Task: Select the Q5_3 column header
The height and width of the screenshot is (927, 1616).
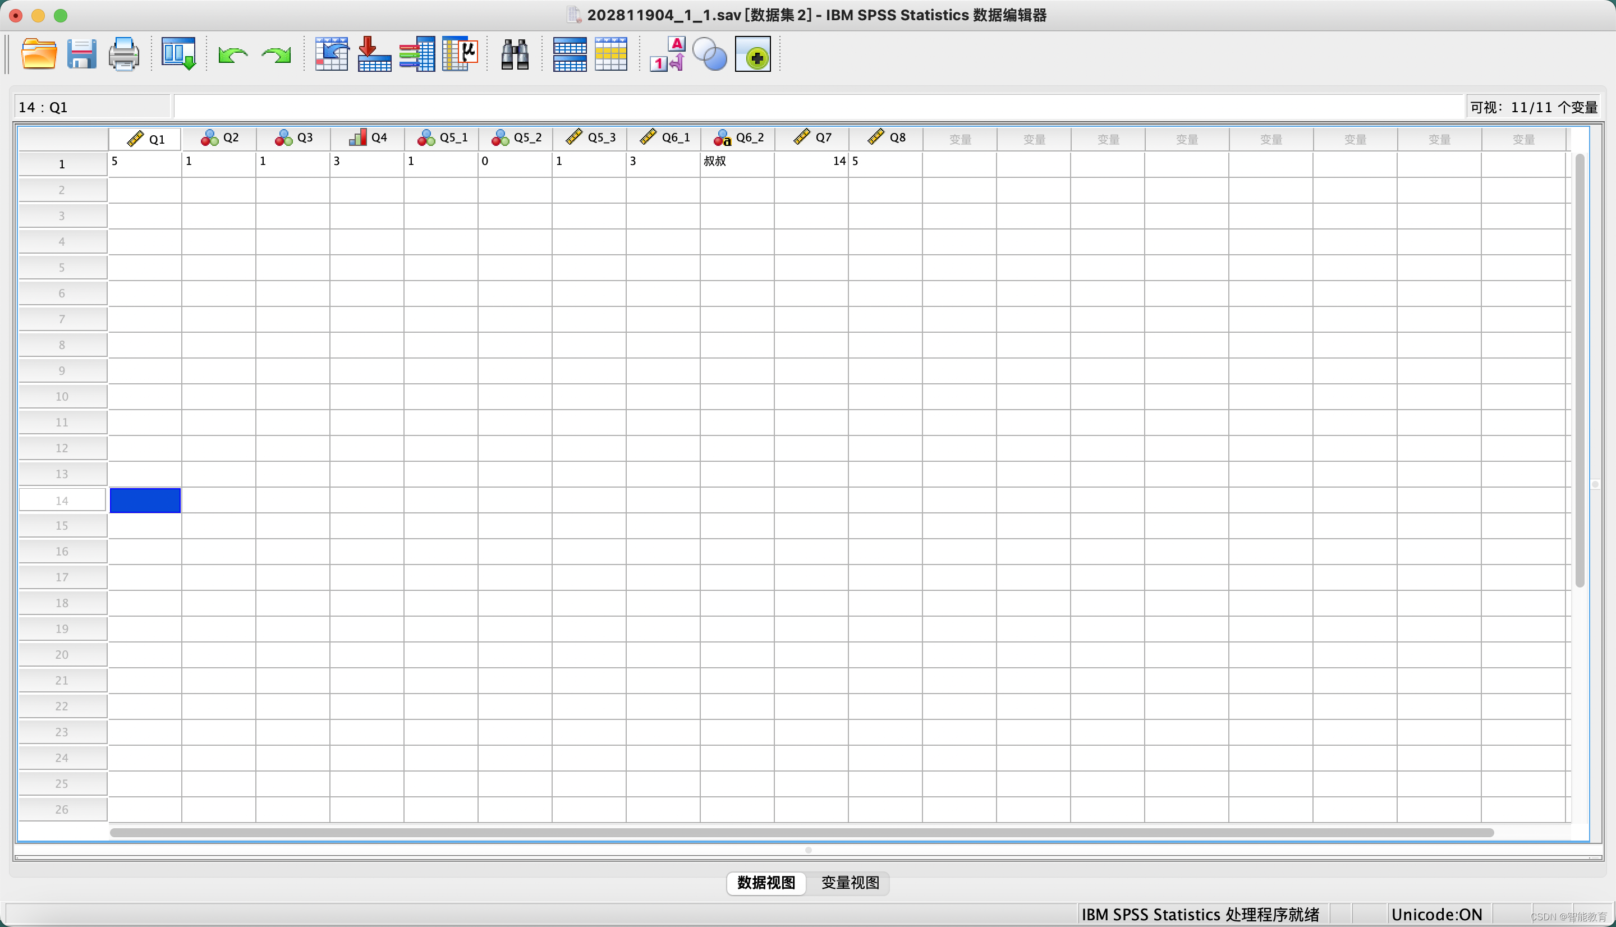Action: click(589, 138)
